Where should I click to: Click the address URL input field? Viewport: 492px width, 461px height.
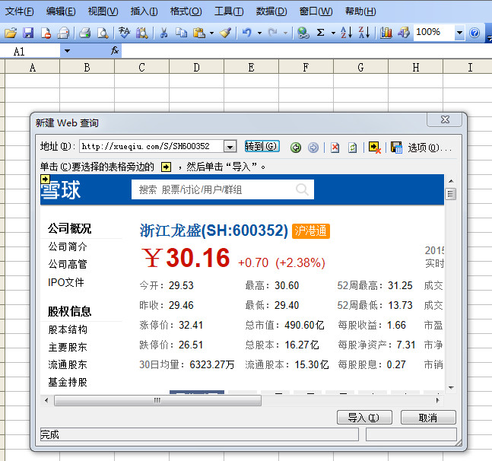(x=151, y=146)
